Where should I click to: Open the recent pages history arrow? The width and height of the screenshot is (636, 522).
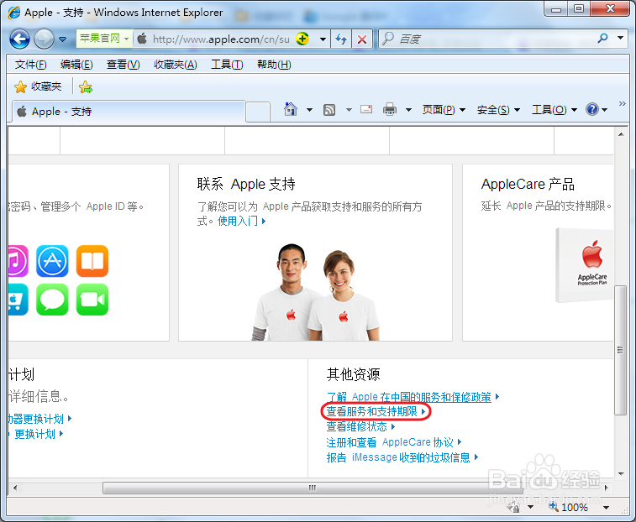click(x=62, y=39)
